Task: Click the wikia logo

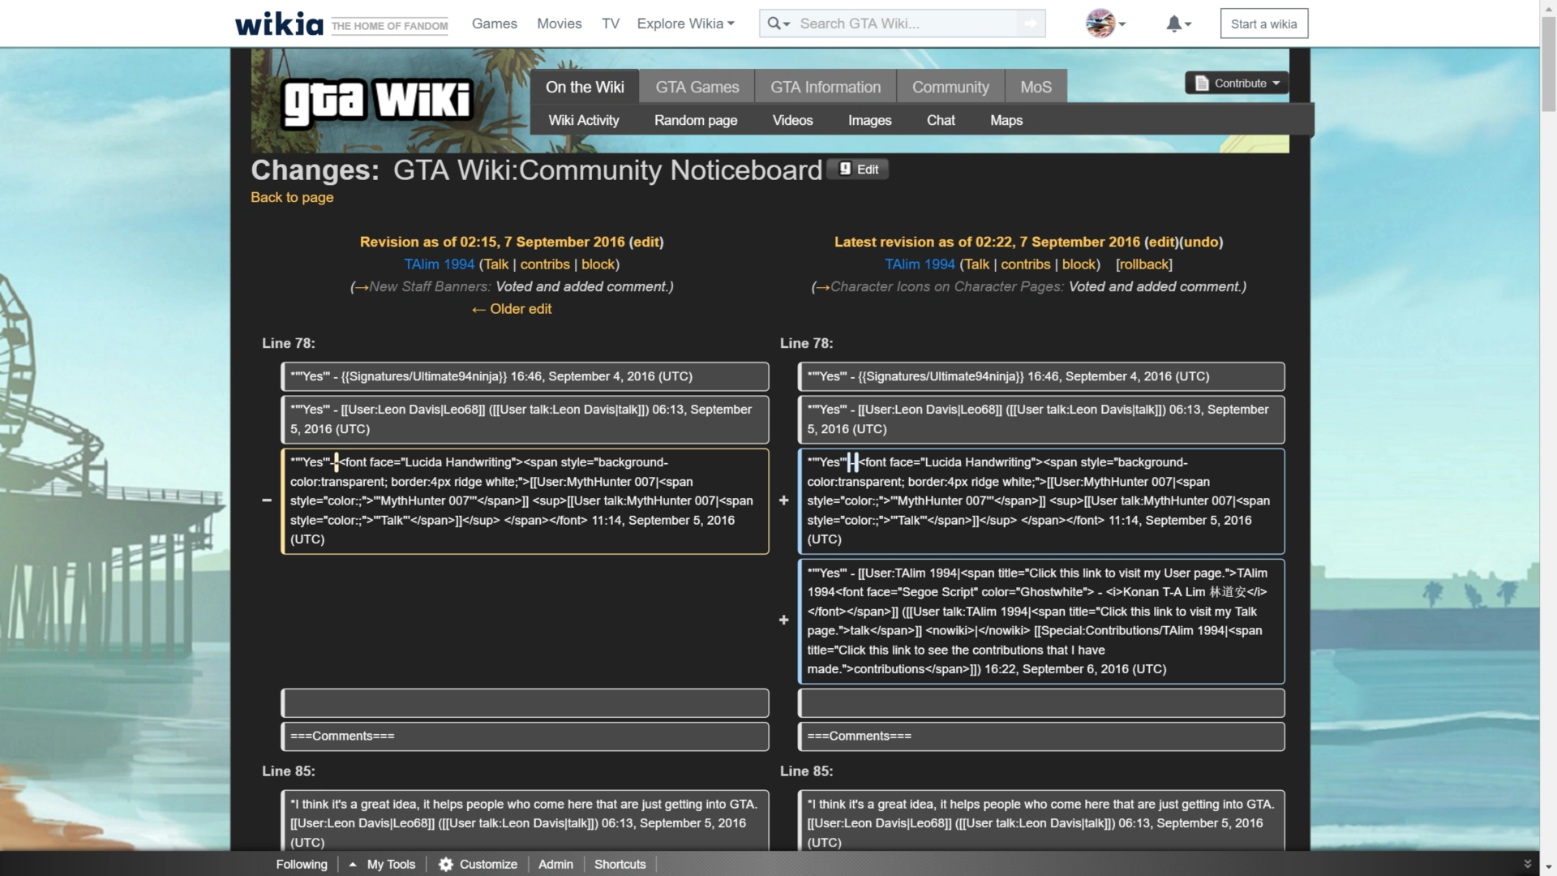Action: [x=279, y=24]
